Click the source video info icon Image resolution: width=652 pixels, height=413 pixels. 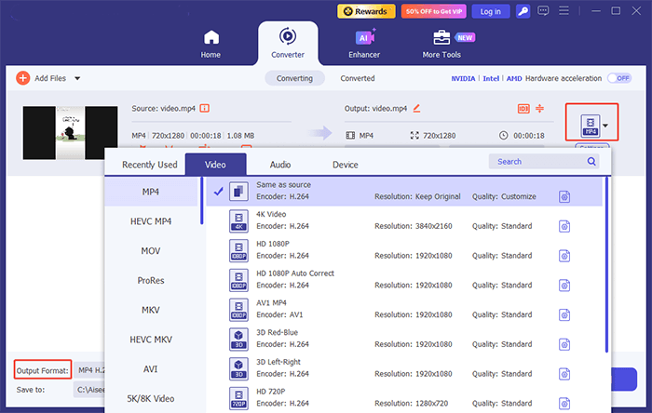point(205,108)
